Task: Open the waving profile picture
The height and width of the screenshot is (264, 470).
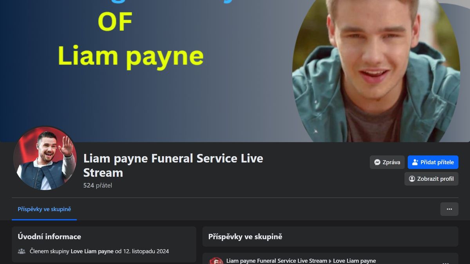Action: (45, 158)
